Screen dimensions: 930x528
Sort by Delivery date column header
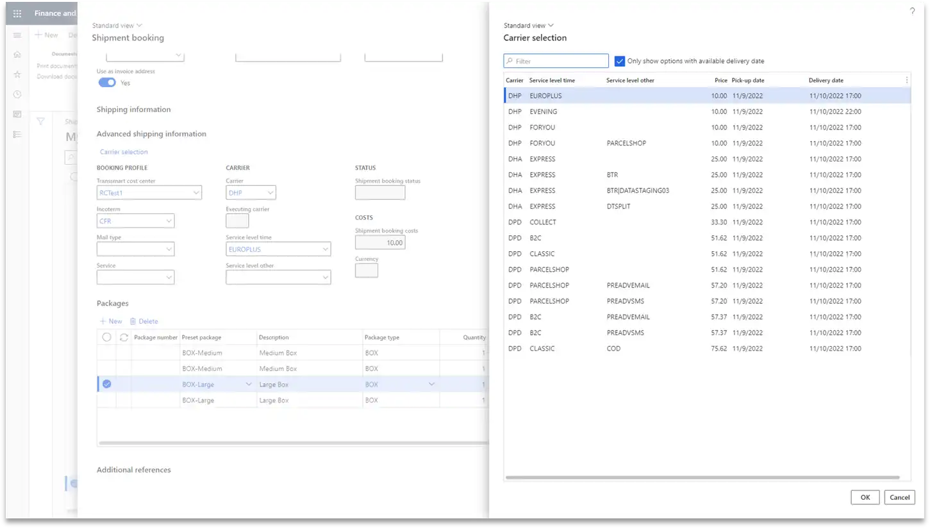(x=826, y=81)
